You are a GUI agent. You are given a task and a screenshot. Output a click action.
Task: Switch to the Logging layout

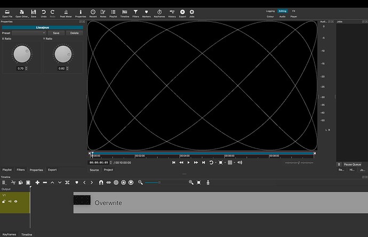(270, 11)
